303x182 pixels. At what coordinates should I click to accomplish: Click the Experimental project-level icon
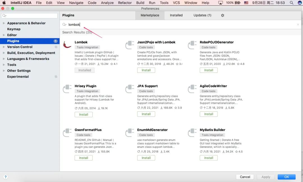56,76
